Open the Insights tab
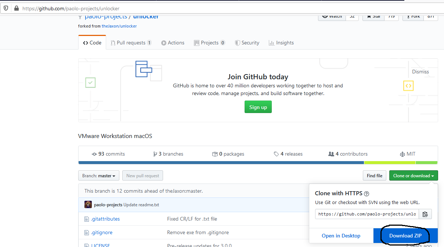 pos(281,43)
